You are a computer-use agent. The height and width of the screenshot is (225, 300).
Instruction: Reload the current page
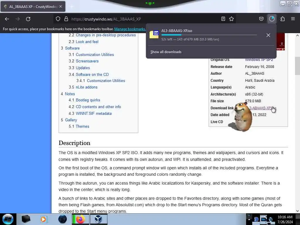point(28,19)
